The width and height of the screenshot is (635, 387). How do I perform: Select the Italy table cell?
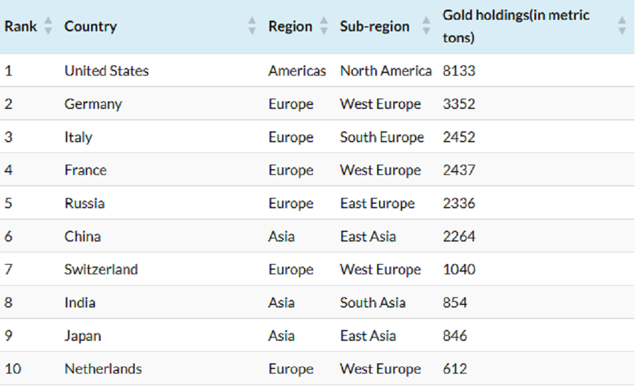tap(78, 137)
